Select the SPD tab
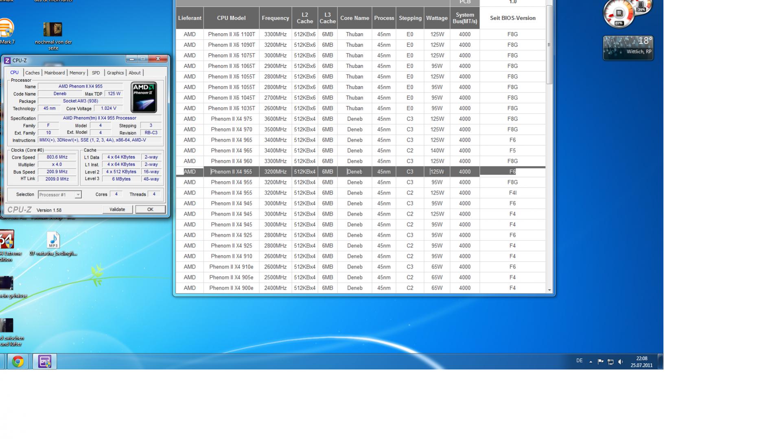Image resolution: width=781 pixels, height=439 pixels. tap(96, 73)
